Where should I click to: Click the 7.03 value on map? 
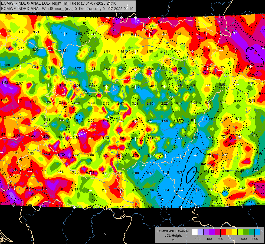(x=180, y=155)
